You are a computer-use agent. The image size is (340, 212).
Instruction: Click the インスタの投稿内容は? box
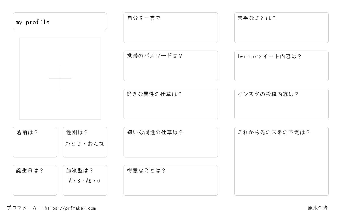coord(281,104)
